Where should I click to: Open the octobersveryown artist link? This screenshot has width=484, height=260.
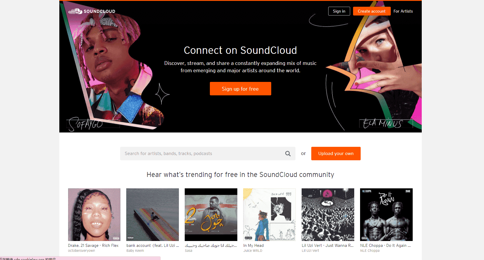coord(82,251)
